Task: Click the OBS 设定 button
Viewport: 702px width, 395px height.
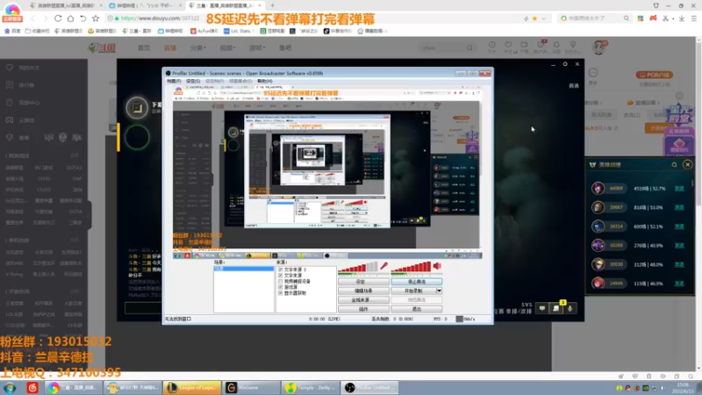Action: pyautogui.click(x=363, y=282)
